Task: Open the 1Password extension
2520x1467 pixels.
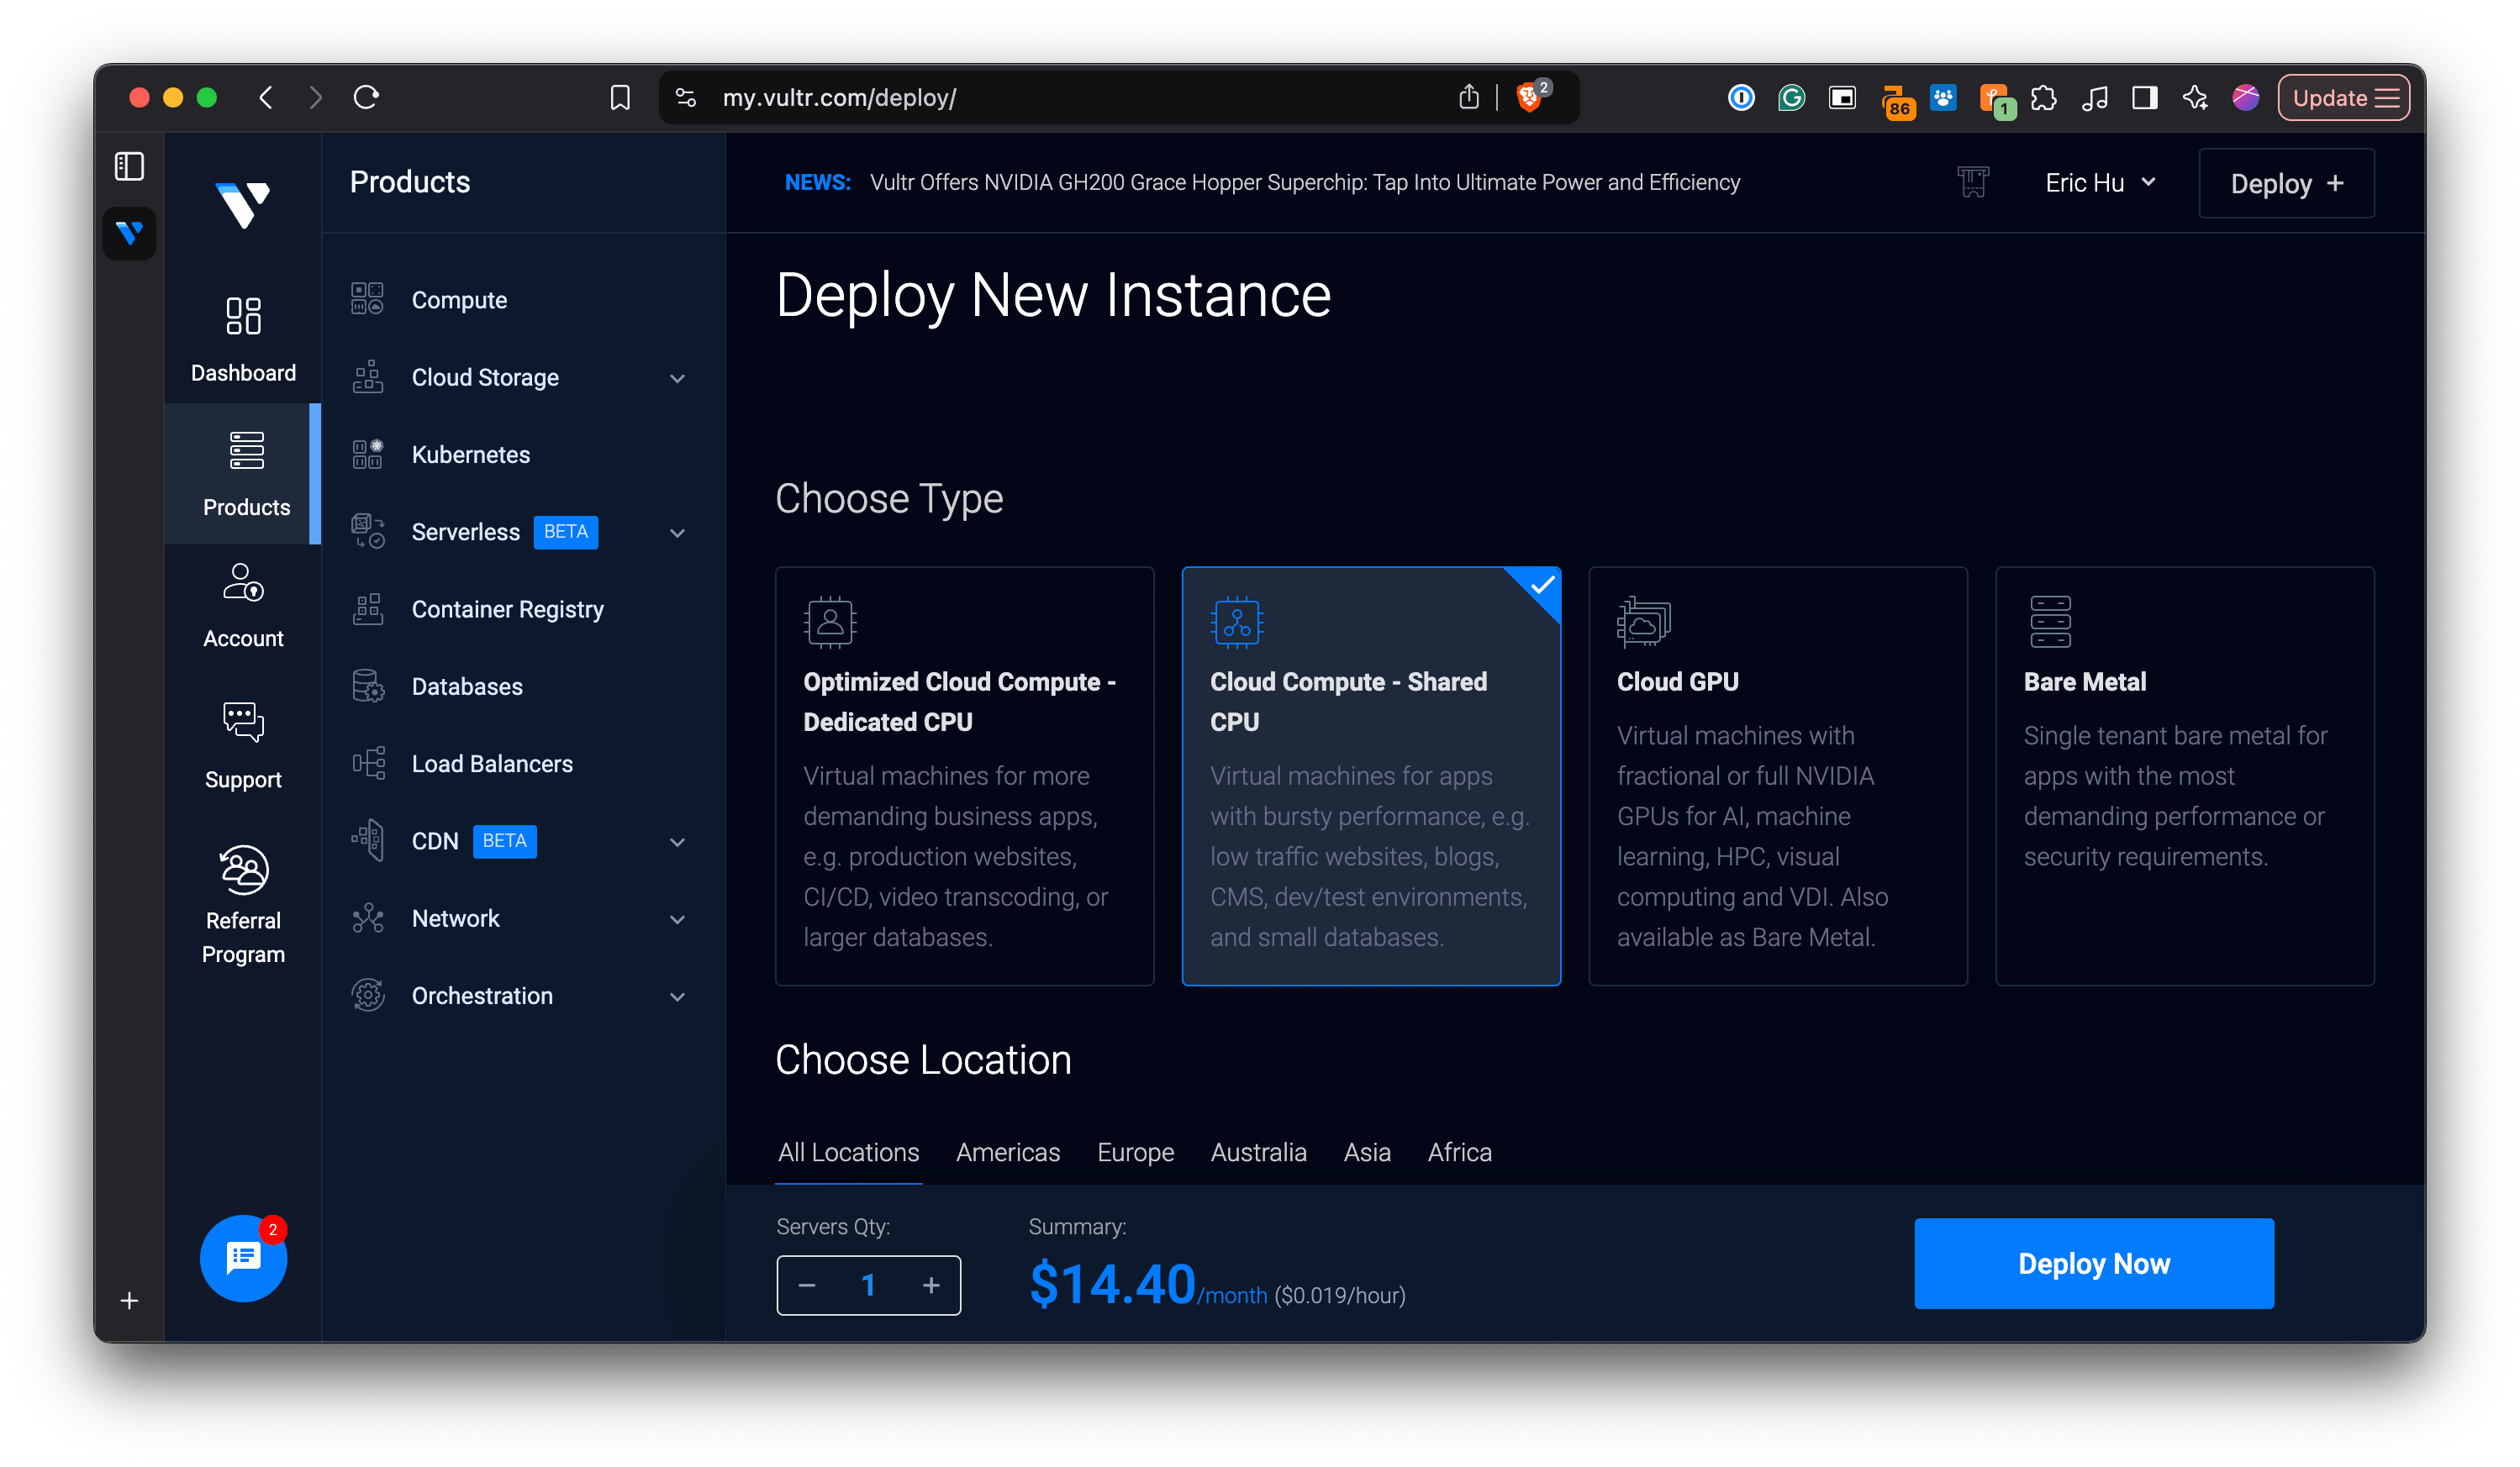Action: [x=1741, y=97]
